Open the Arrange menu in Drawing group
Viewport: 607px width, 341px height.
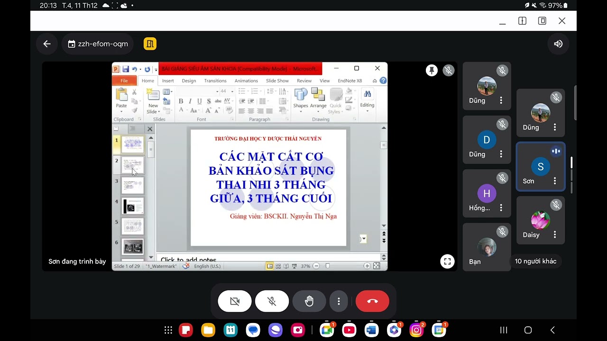tap(318, 99)
